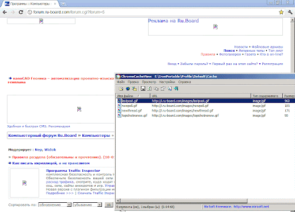Open Файл menu in ChromeCacheView

(121, 82)
